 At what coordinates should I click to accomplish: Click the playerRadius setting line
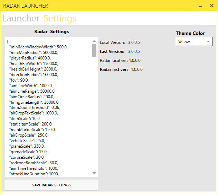tap(30, 58)
